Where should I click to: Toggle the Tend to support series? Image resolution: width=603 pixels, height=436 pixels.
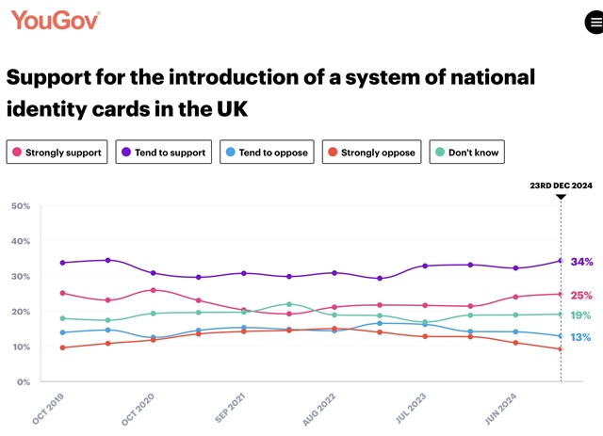[x=164, y=153]
